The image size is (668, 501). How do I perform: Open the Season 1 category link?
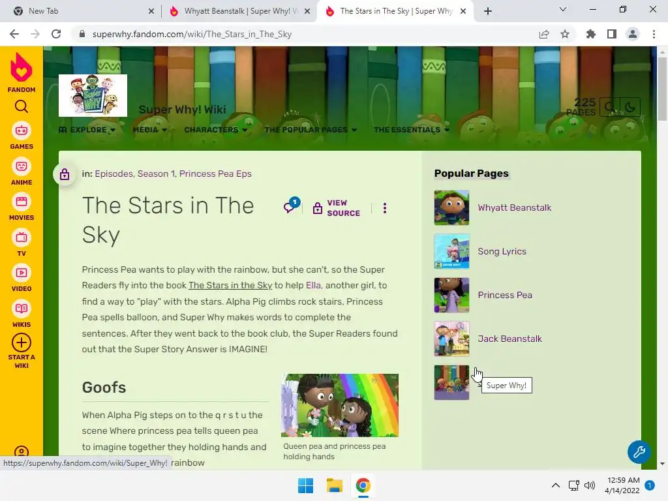pos(156,174)
